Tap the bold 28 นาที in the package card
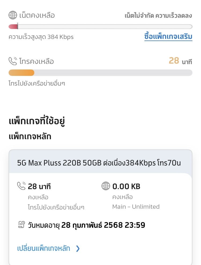Screen dimensions: 201x265 [x=39, y=186]
